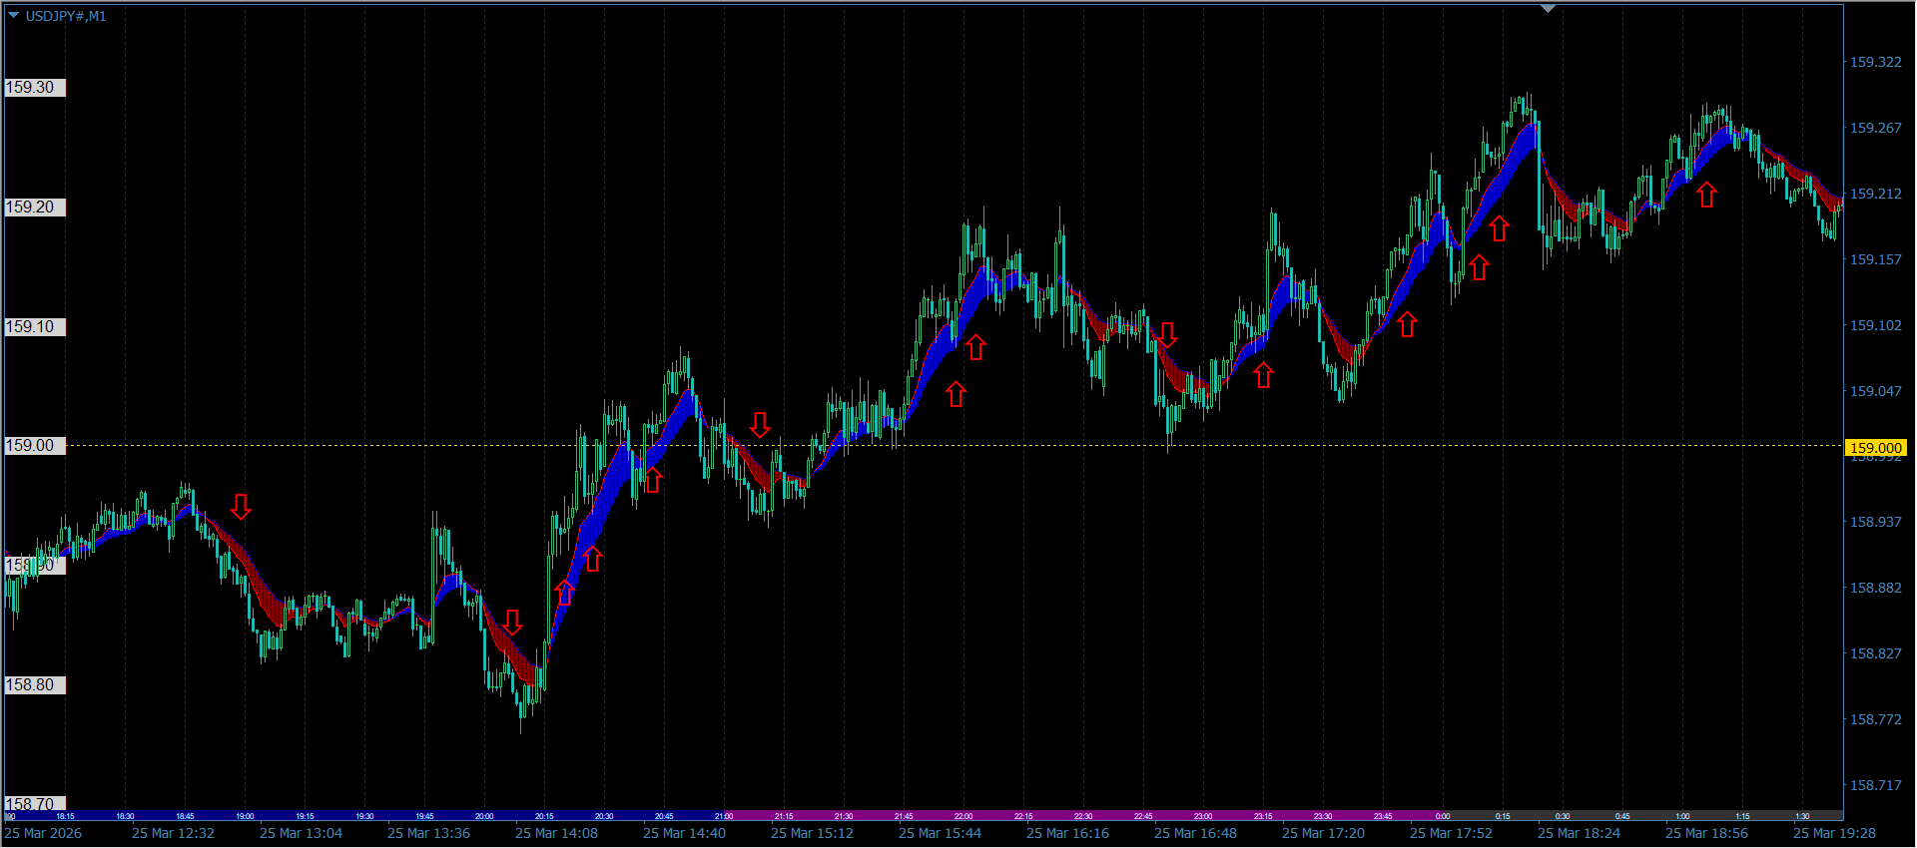The height and width of the screenshot is (848, 1917).
Task: Click the 25 Mar 14:08 time label
Action: click(556, 834)
